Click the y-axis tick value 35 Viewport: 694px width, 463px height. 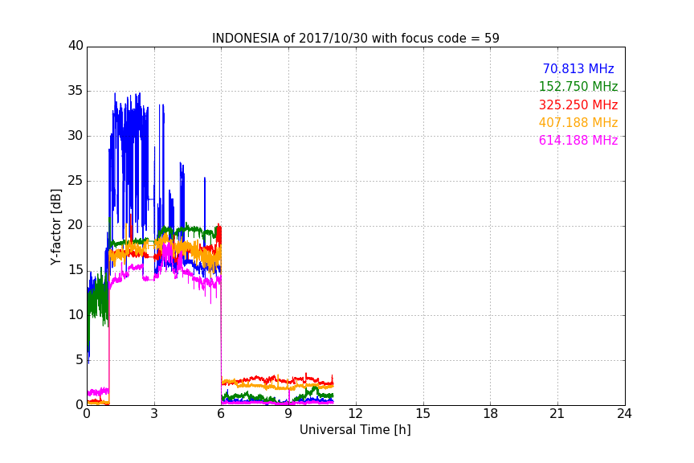[76, 91]
